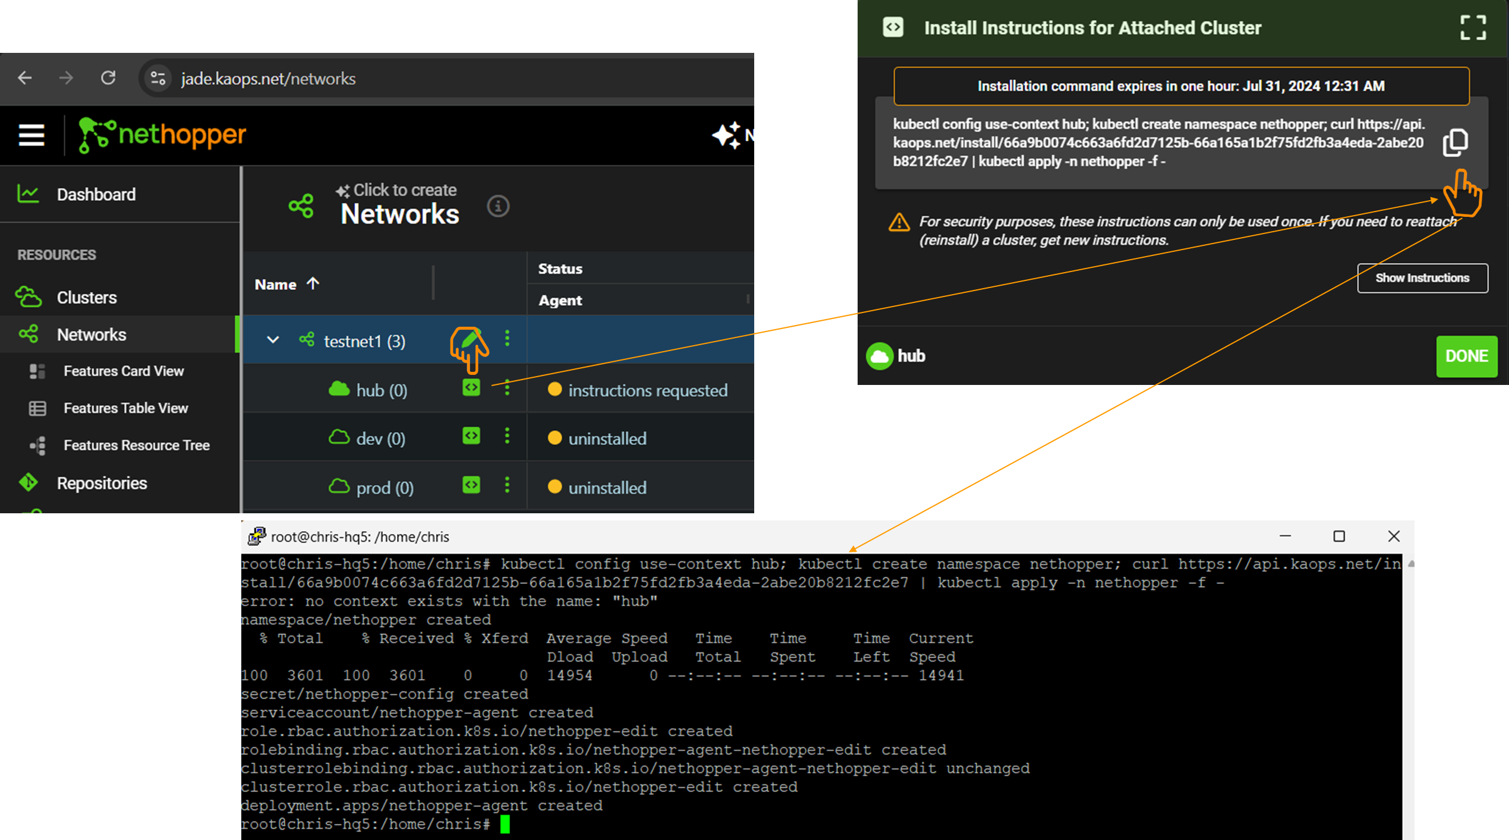
Task: Click the Repositories git icon
Action: [x=28, y=482]
